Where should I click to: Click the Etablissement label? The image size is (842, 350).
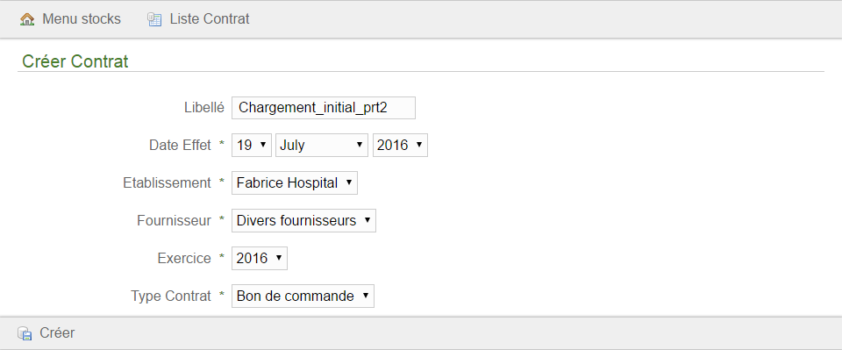(x=167, y=183)
